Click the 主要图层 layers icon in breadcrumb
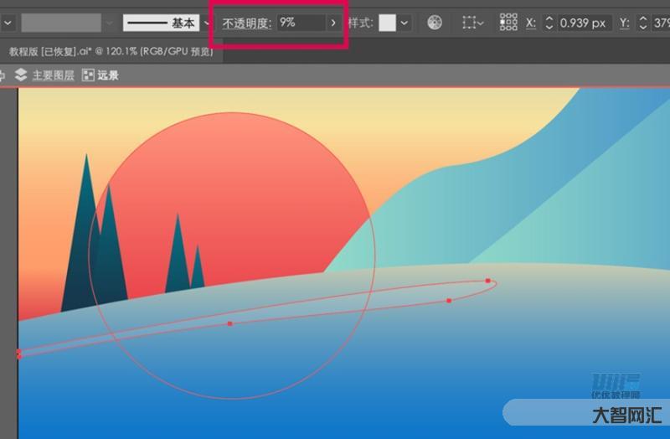 (x=20, y=75)
